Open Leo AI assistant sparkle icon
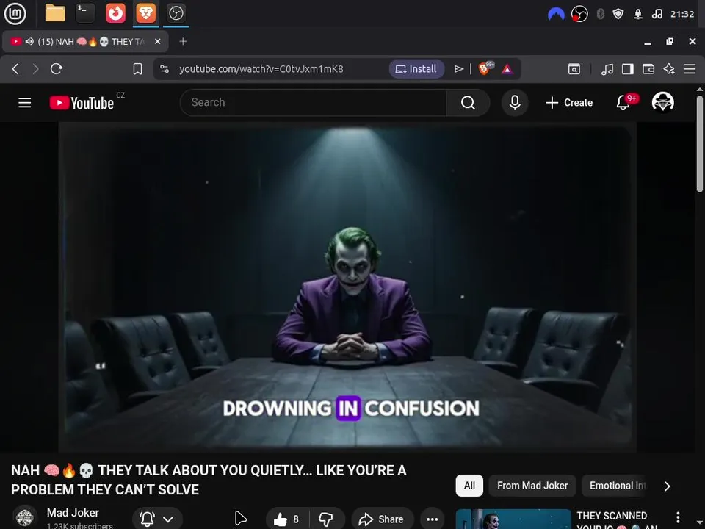This screenshot has width=705, height=529. (x=669, y=69)
